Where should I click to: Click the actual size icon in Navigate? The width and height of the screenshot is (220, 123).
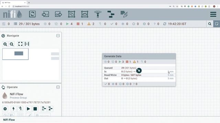tap(27, 44)
